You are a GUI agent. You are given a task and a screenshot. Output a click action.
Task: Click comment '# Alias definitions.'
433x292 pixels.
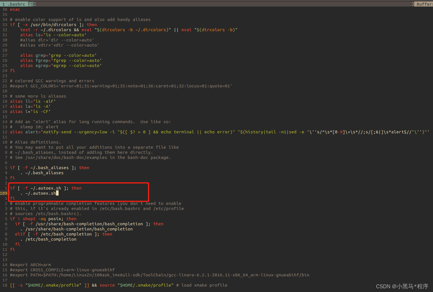35,142
